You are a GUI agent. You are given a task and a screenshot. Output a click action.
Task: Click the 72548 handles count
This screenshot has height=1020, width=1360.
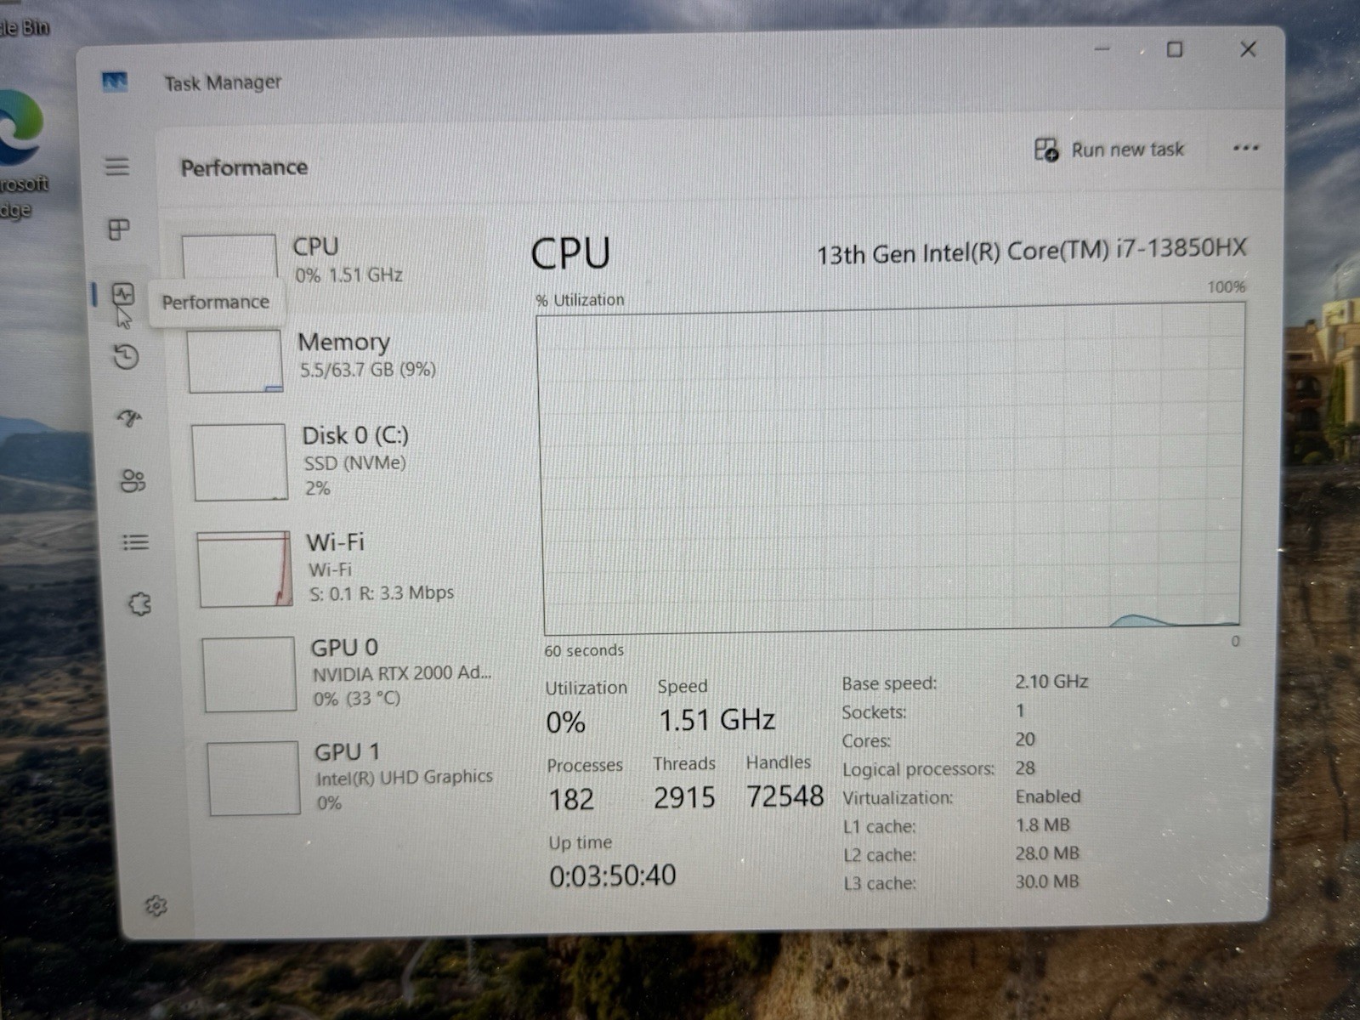pos(785,796)
